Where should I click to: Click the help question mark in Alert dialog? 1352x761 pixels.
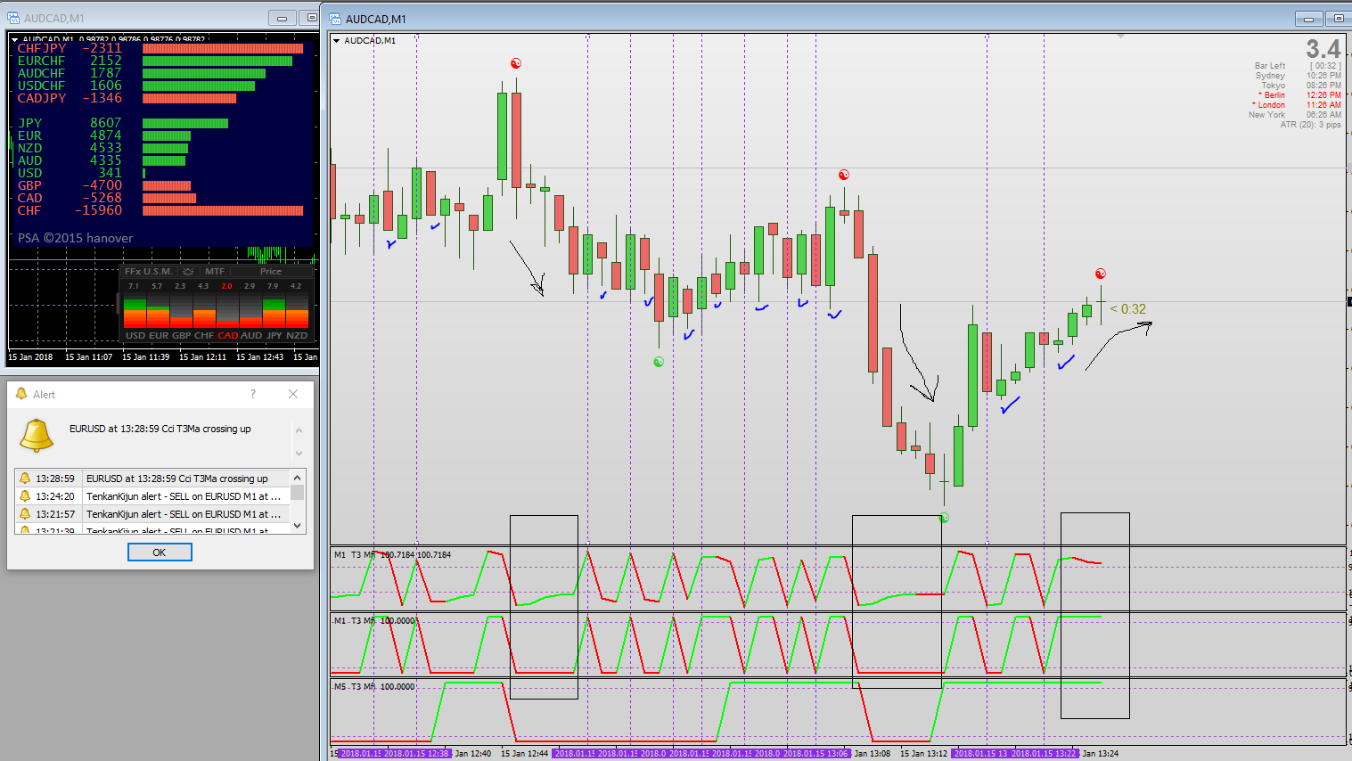[x=253, y=394]
